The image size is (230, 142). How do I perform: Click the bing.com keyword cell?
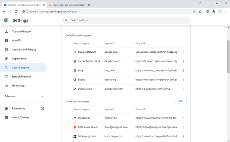click(x=110, y=70)
